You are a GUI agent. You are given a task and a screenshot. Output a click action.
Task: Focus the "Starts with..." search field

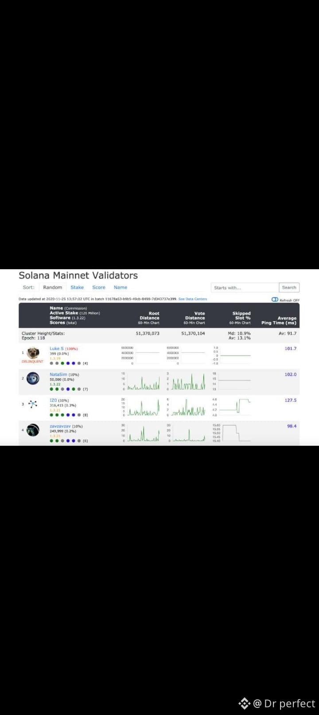[245, 287]
